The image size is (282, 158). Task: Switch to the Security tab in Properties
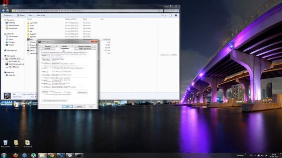[48, 47]
